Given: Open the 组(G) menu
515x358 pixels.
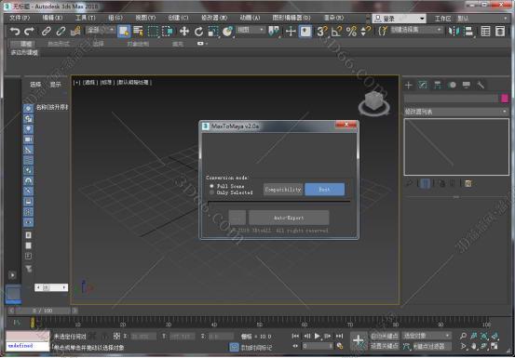Looking at the screenshot, I should click(115, 18).
